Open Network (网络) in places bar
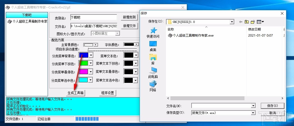This screenshot has height=126, width=294. 153,86
